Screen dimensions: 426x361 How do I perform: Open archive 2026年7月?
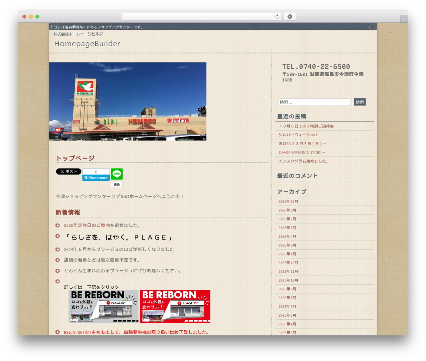287,219
